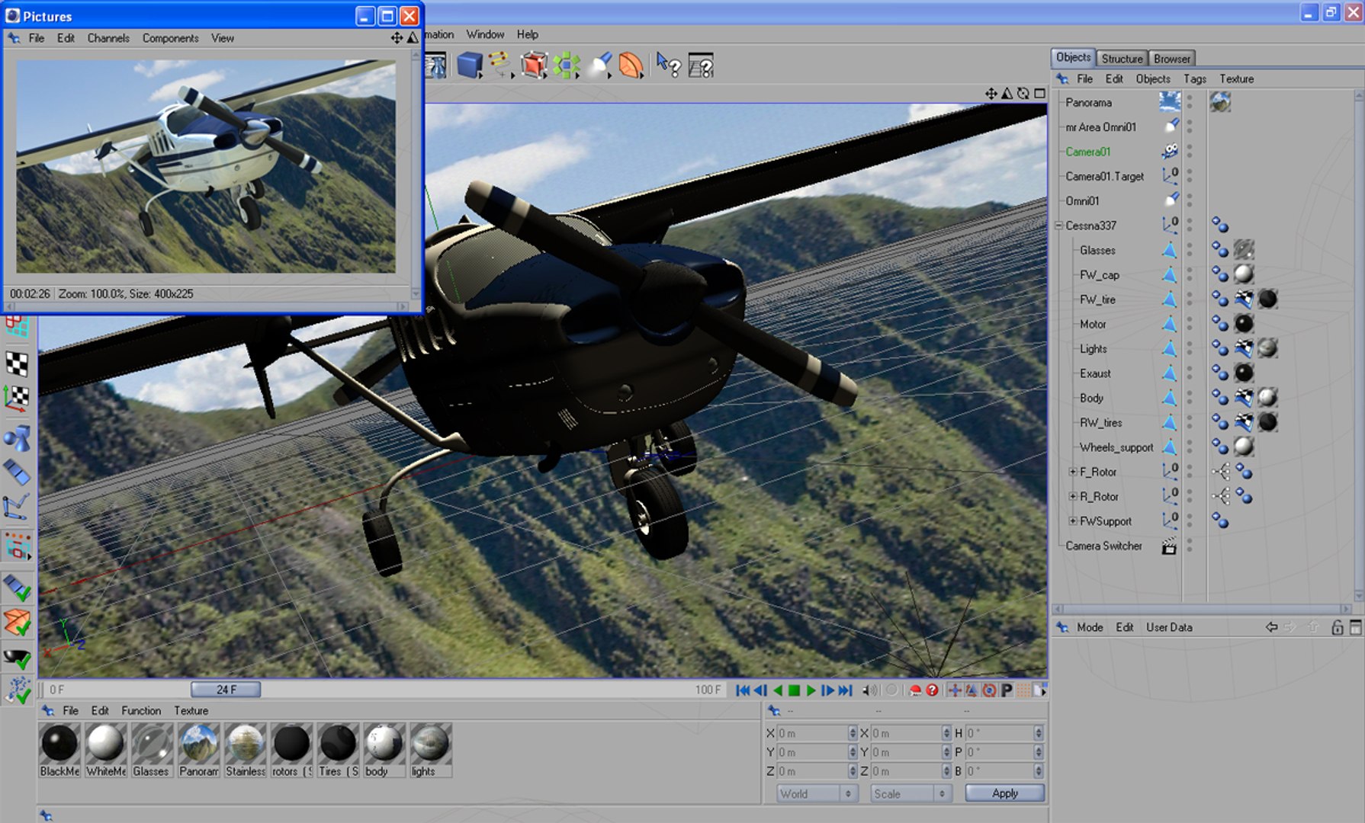Expand the R_Rotor object
The image size is (1365, 823).
[x=1073, y=496]
